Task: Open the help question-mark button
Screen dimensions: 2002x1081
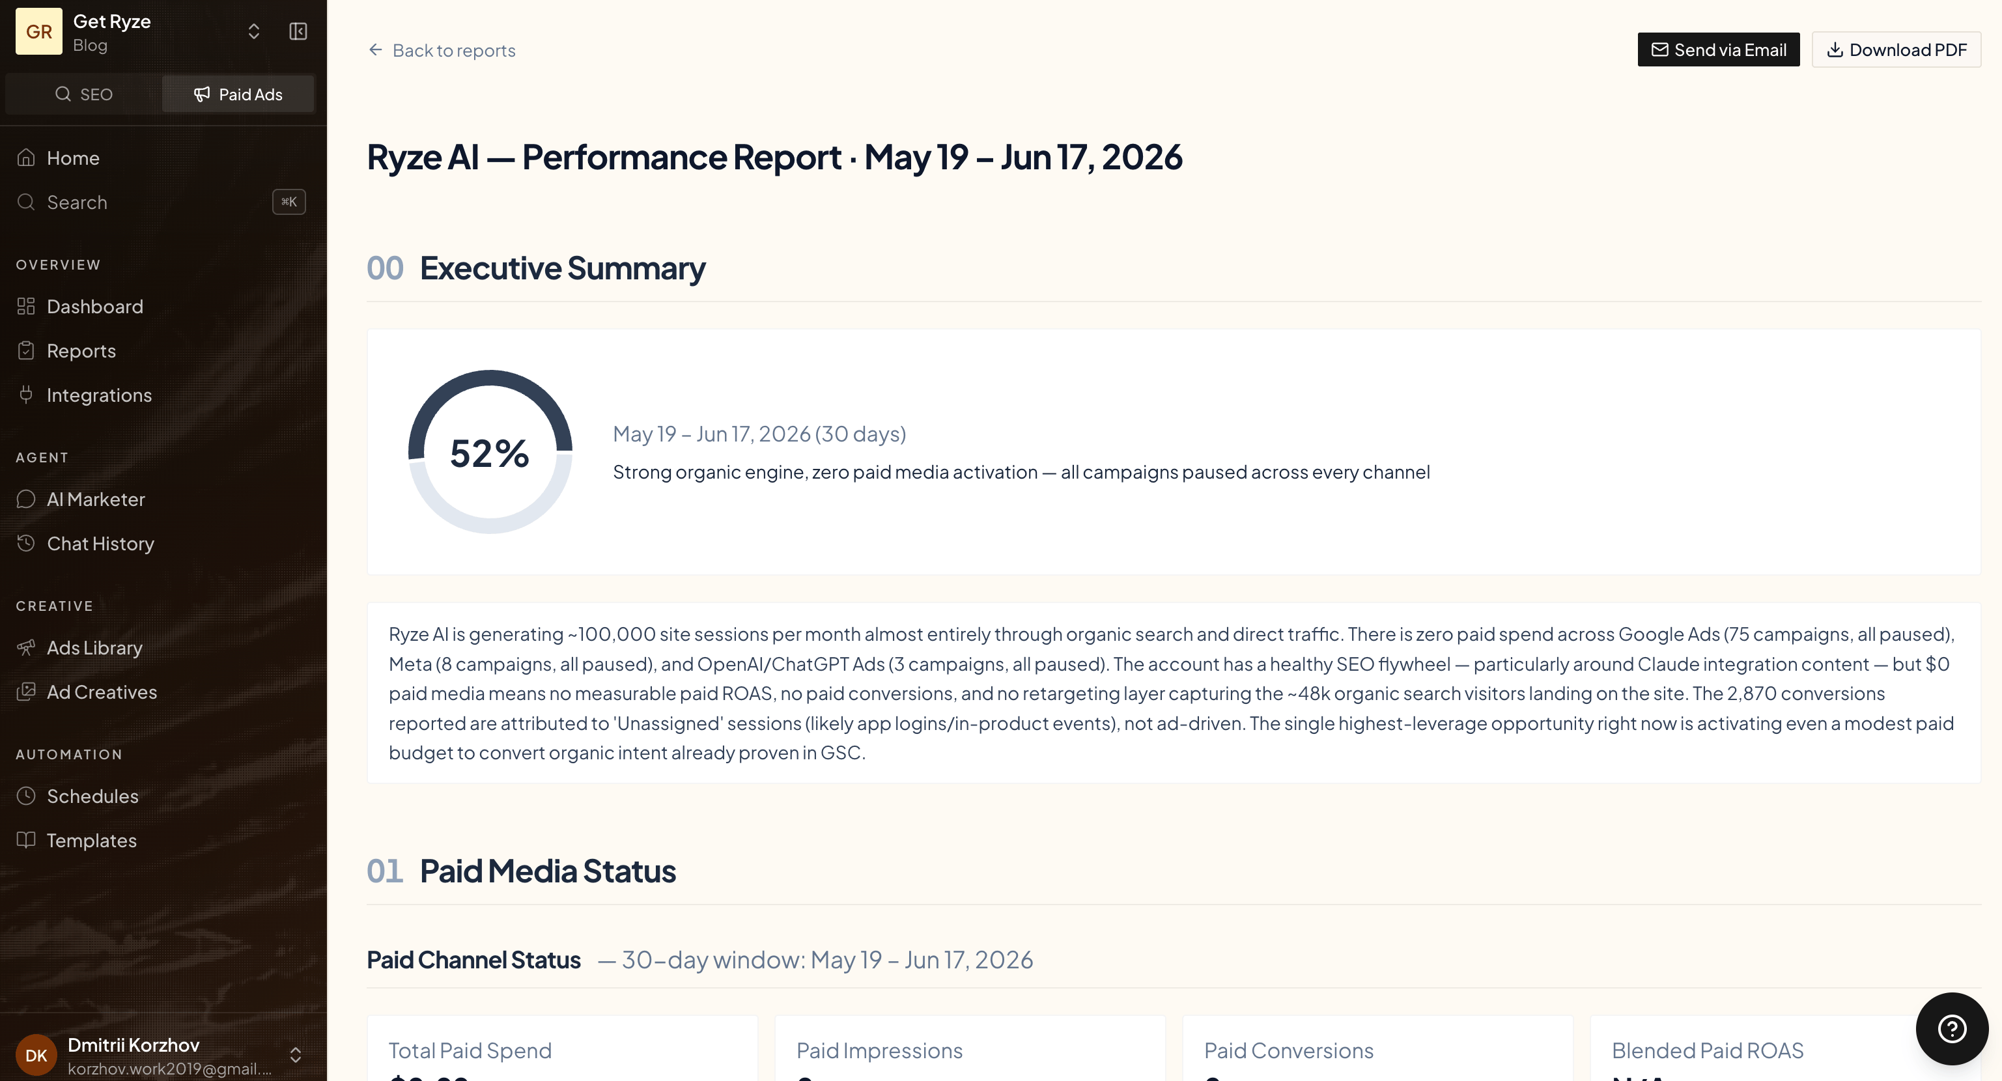Action: click(x=1951, y=1028)
